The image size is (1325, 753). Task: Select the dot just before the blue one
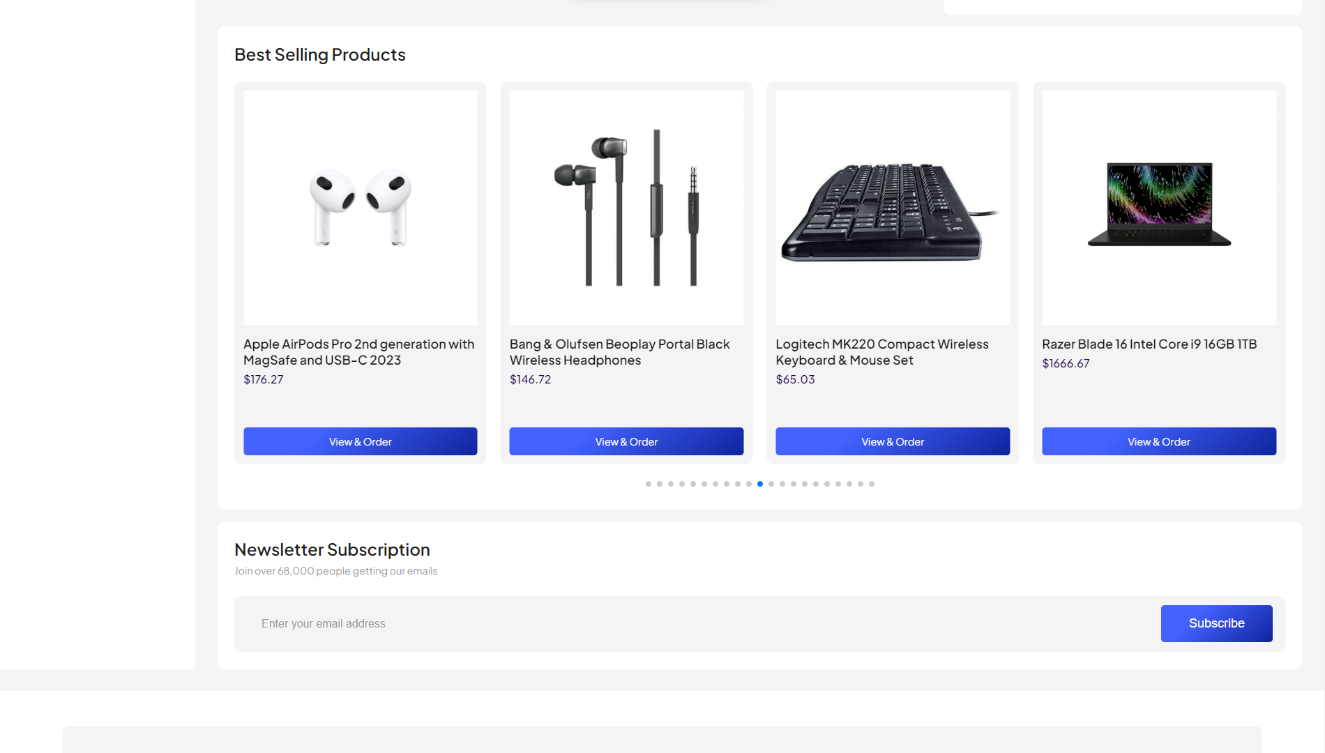click(x=749, y=484)
